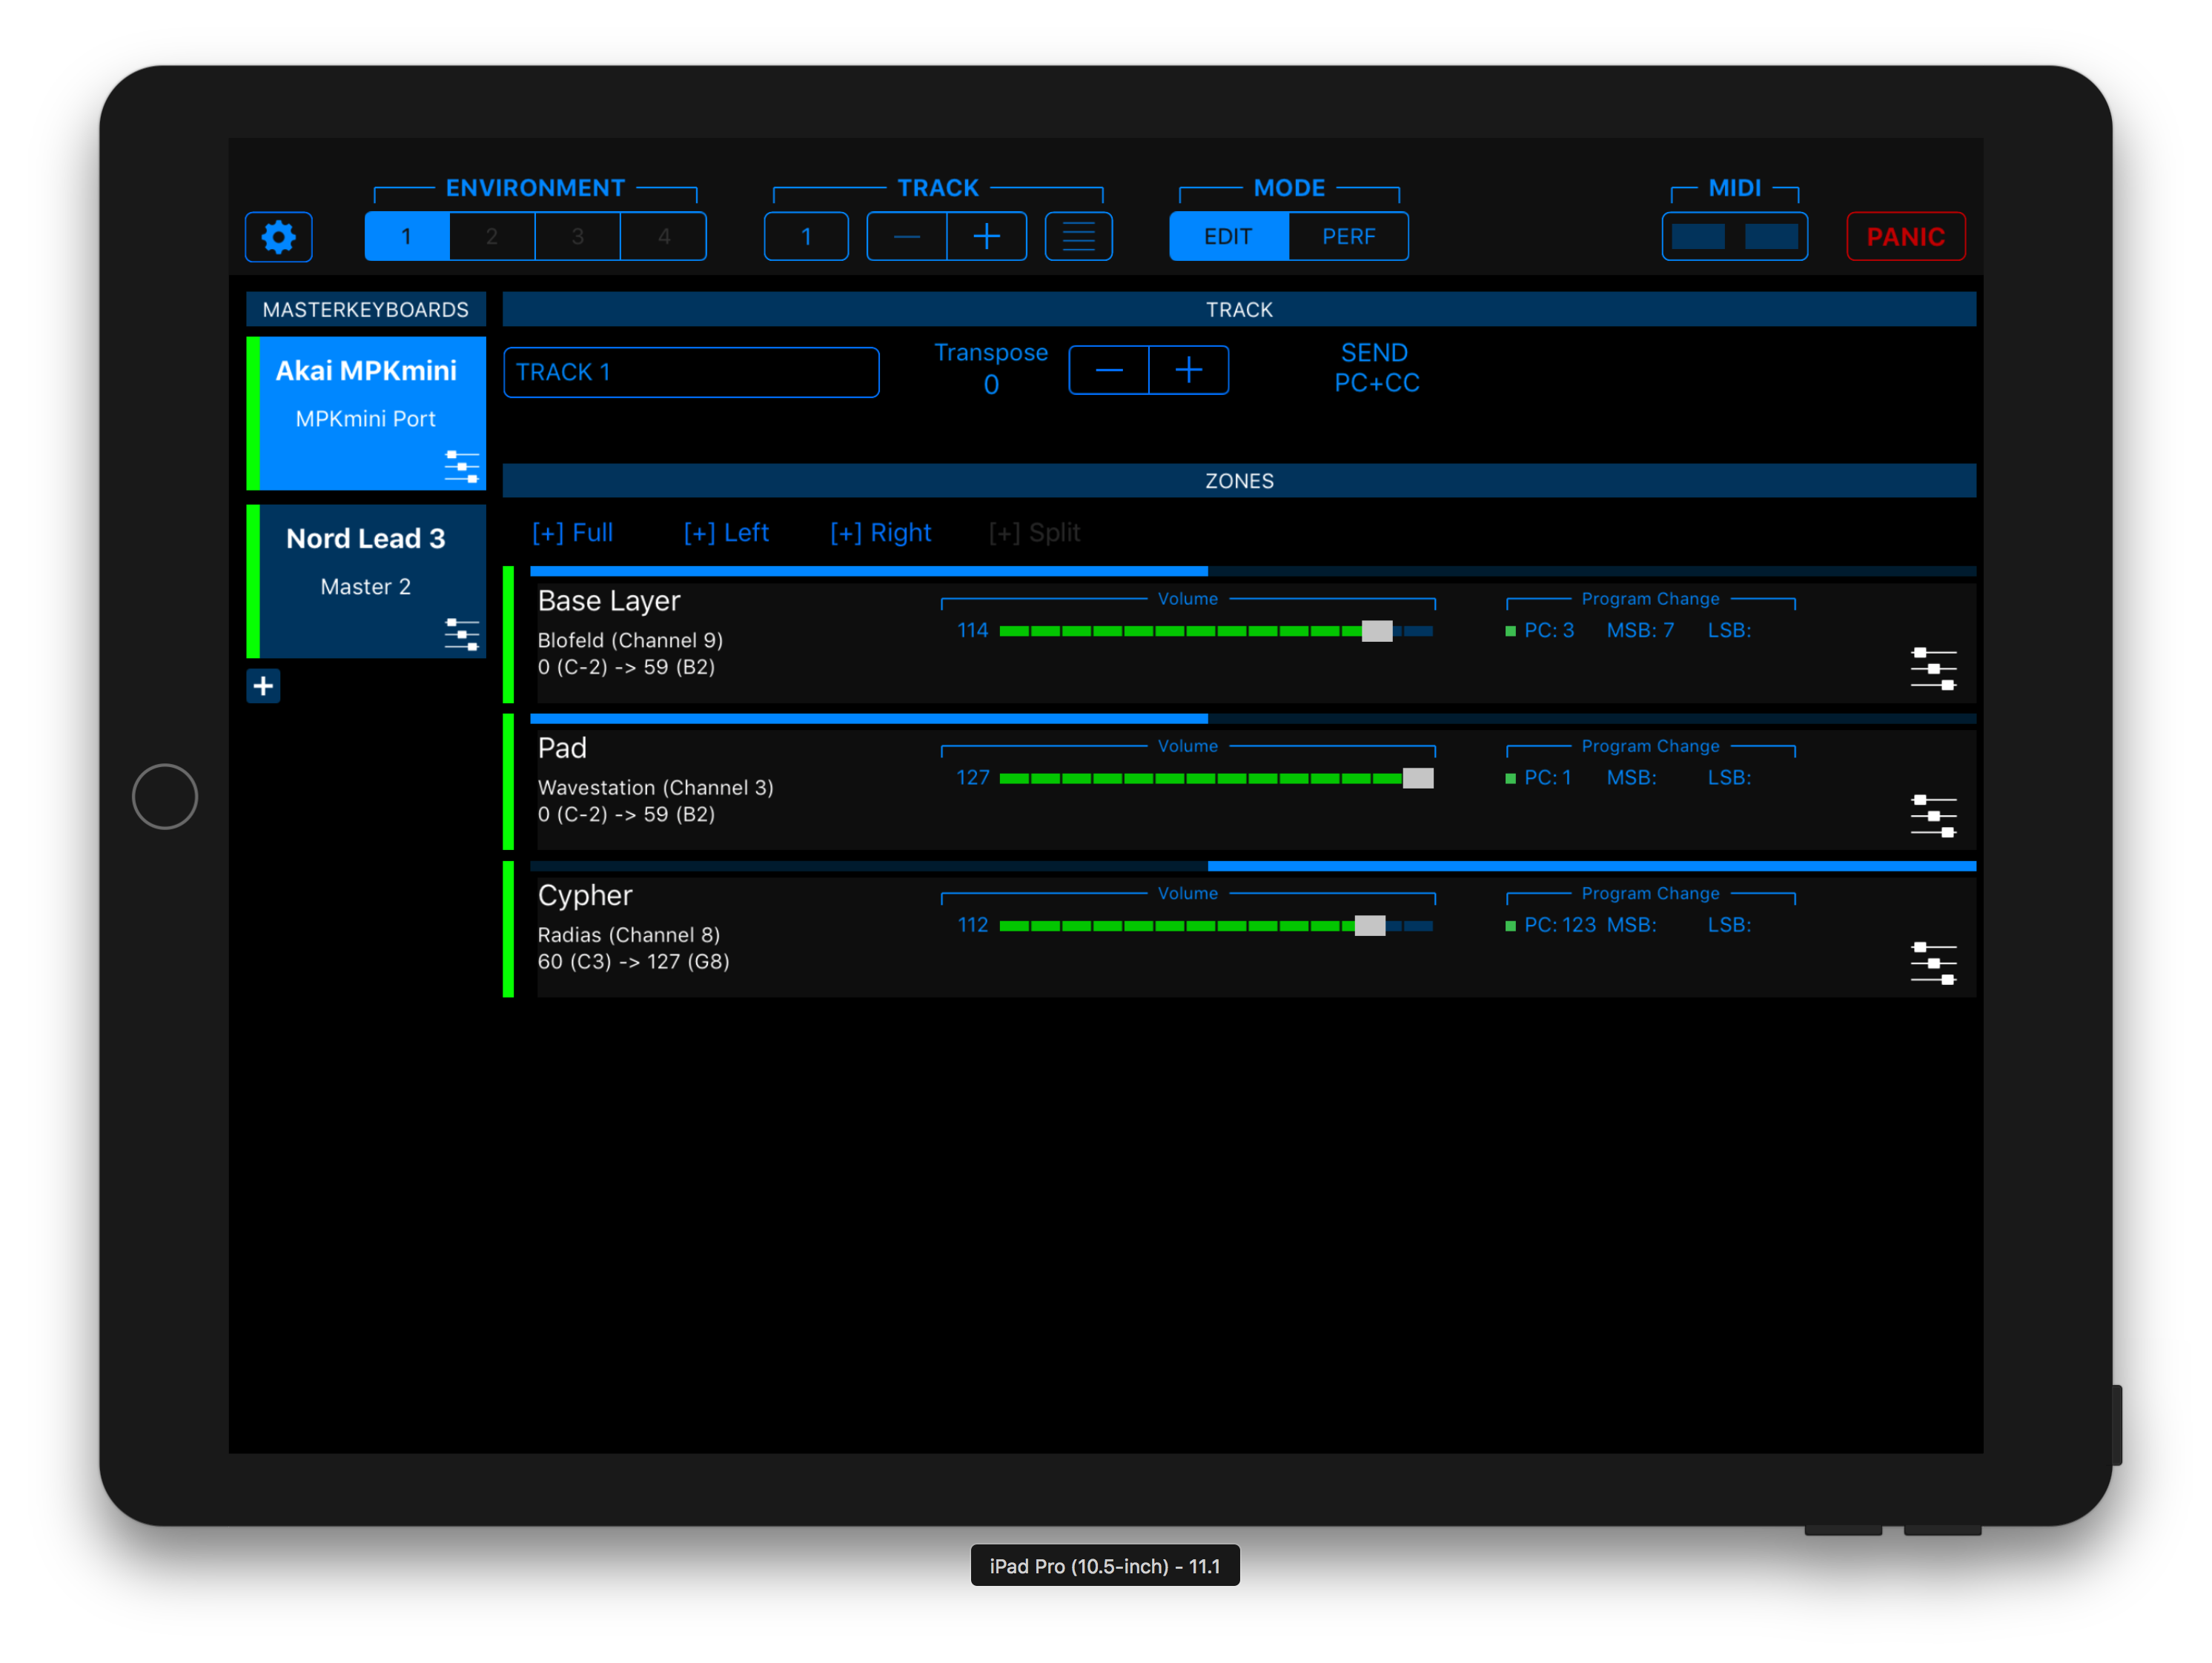
Task: Open Nord Lead 3 sliders settings icon
Action: (x=461, y=634)
